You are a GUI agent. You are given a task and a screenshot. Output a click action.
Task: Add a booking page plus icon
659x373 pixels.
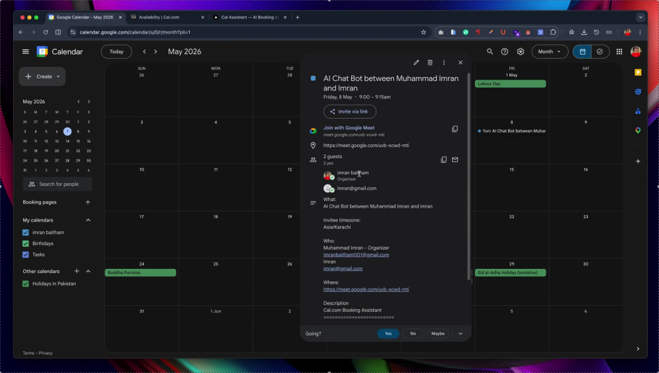[x=88, y=202]
